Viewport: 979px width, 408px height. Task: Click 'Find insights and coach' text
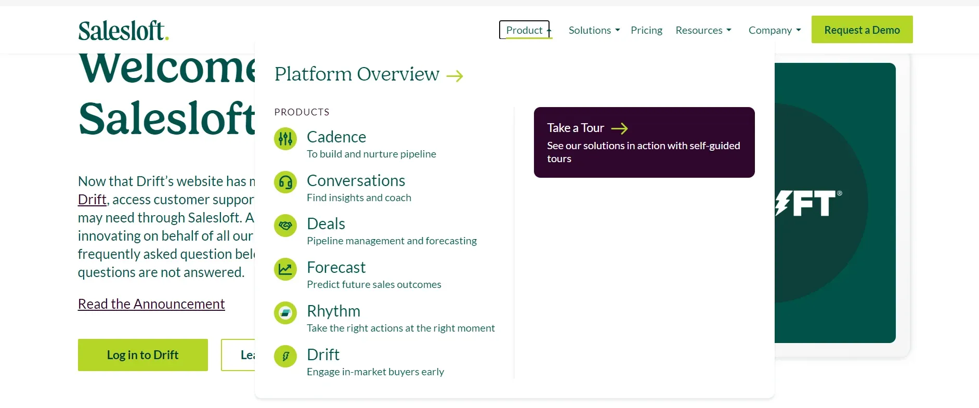[x=359, y=198]
